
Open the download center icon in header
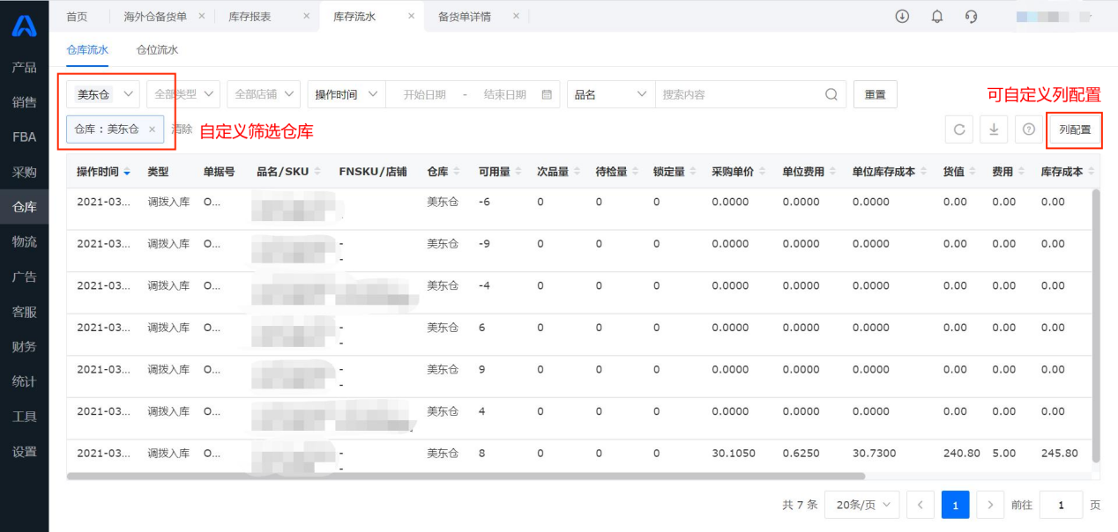pyautogui.click(x=902, y=16)
